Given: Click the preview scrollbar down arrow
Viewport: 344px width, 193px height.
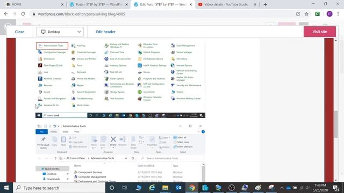Looking at the screenshot, I should (x=336, y=180).
